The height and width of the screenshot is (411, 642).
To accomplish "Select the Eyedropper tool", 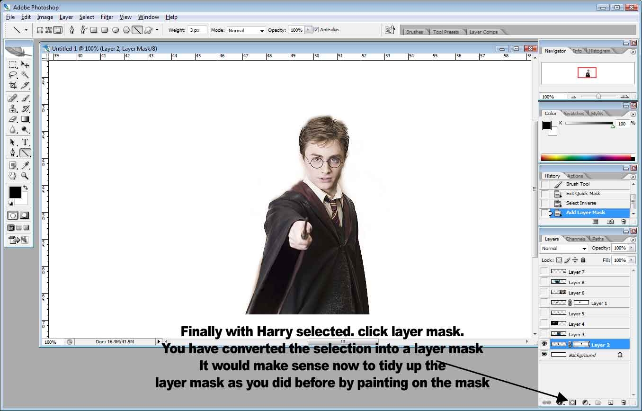I will click(25, 165).
